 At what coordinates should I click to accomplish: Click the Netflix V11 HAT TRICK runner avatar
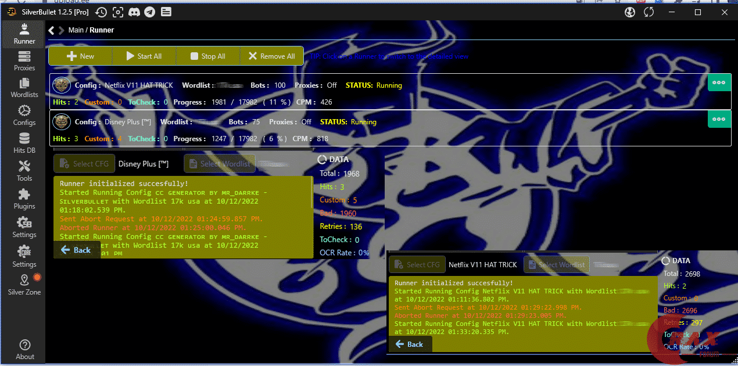click(x=62, y=85)
